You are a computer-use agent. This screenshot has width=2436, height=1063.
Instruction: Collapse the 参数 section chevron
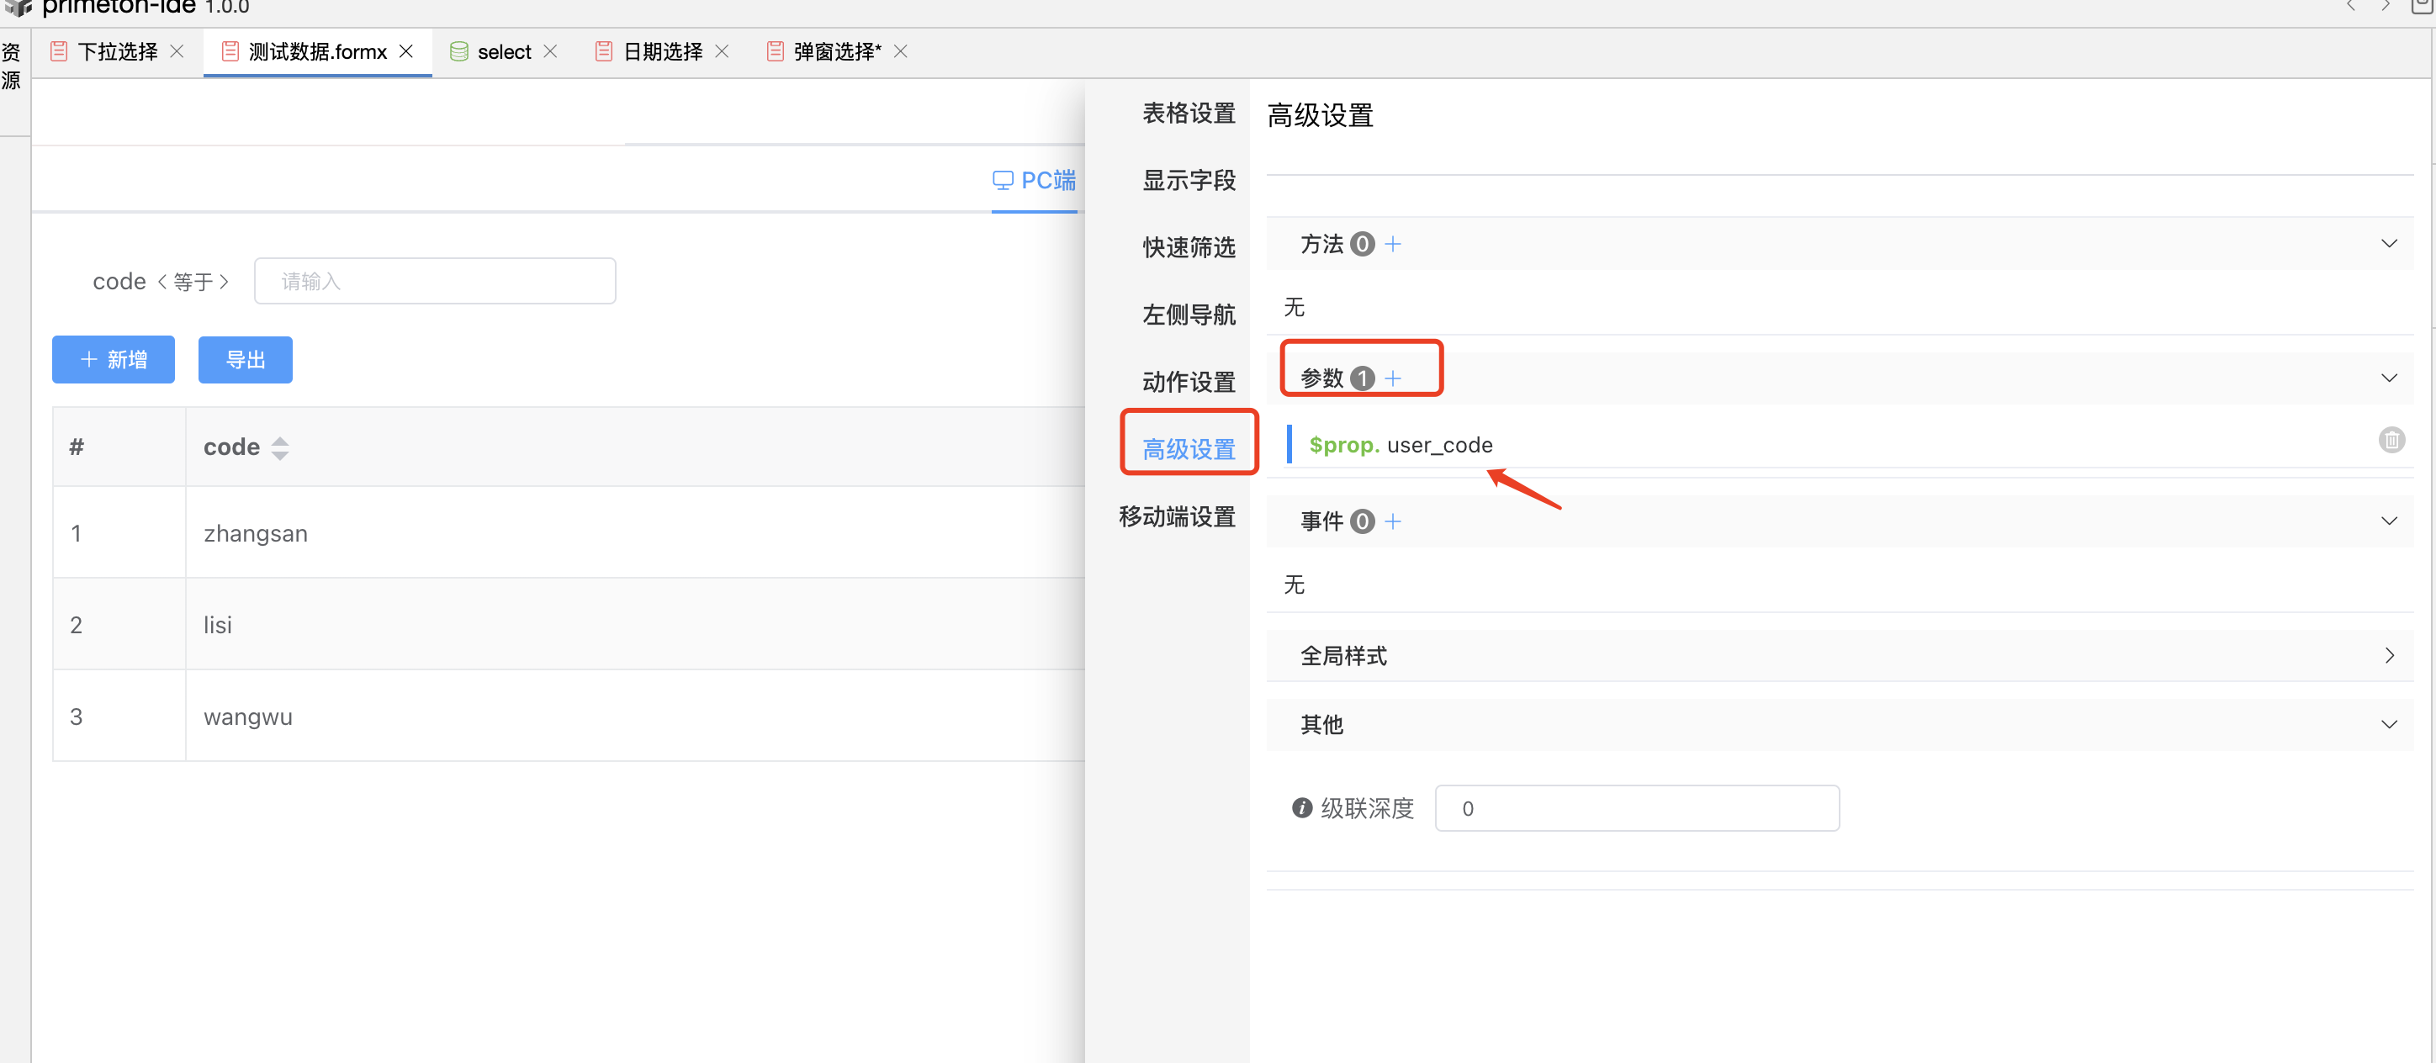coord(2389,378)
